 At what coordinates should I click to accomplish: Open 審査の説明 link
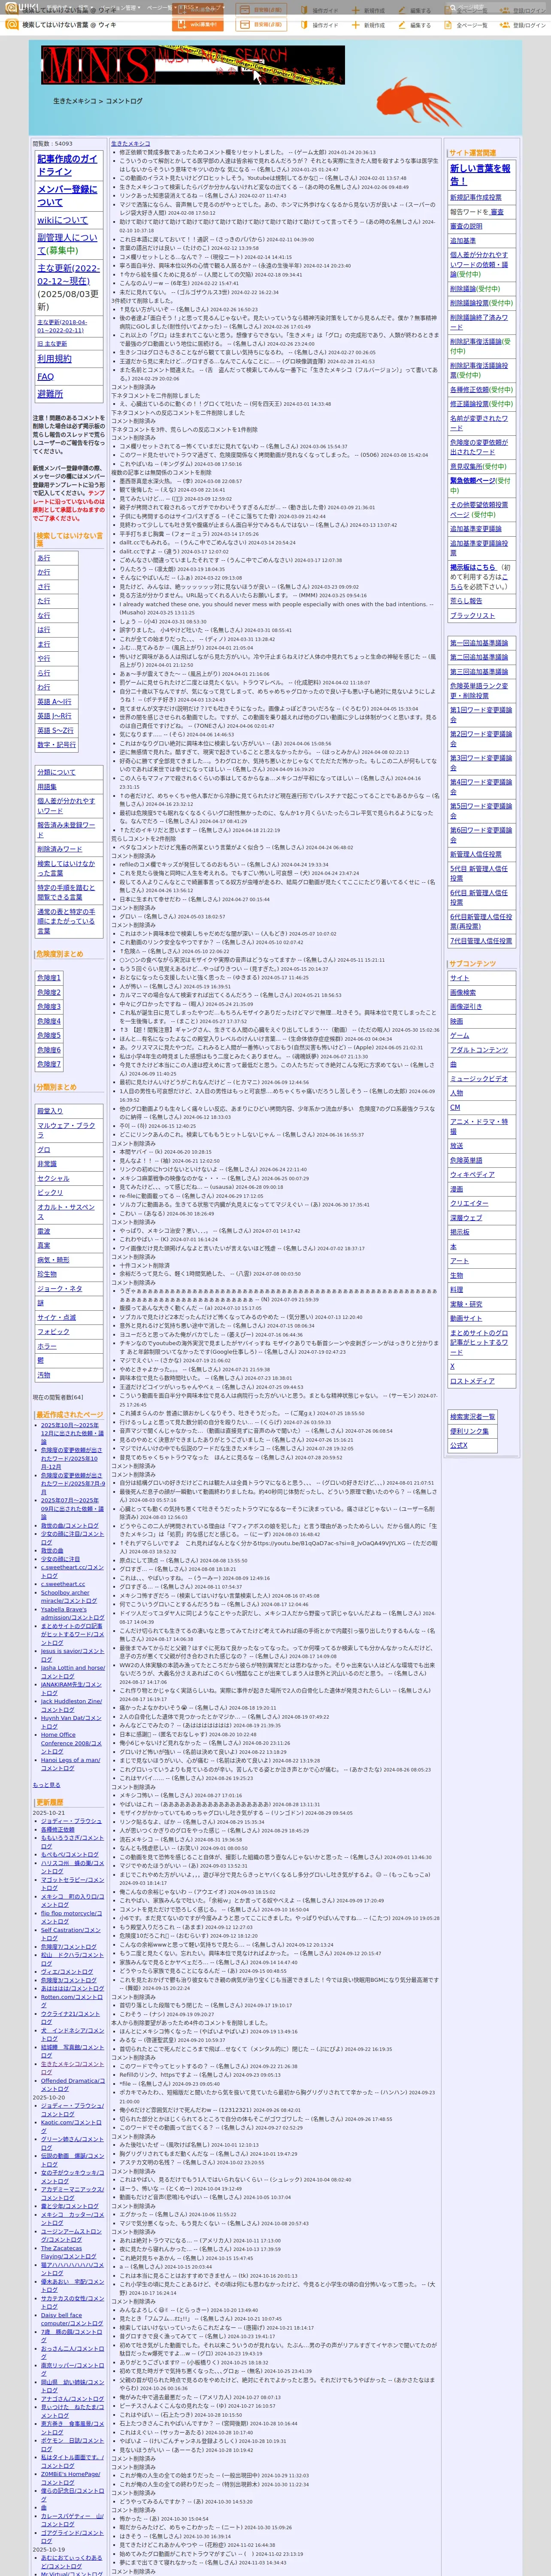466,226
